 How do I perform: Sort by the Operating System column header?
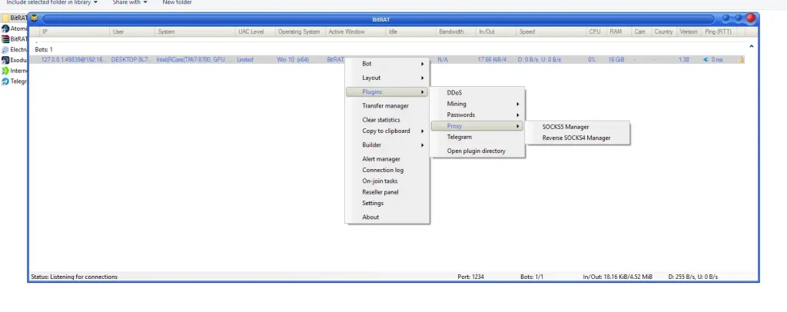point(299,32)
